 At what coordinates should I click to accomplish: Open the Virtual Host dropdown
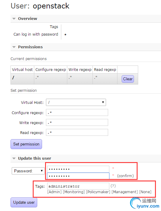click(x=76, y=102)
